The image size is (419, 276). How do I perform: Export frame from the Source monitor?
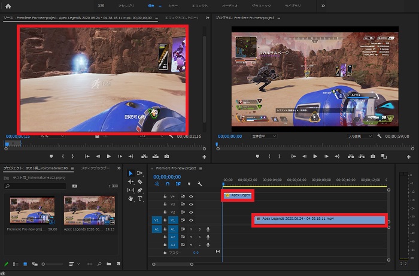[x=167, y=156]
